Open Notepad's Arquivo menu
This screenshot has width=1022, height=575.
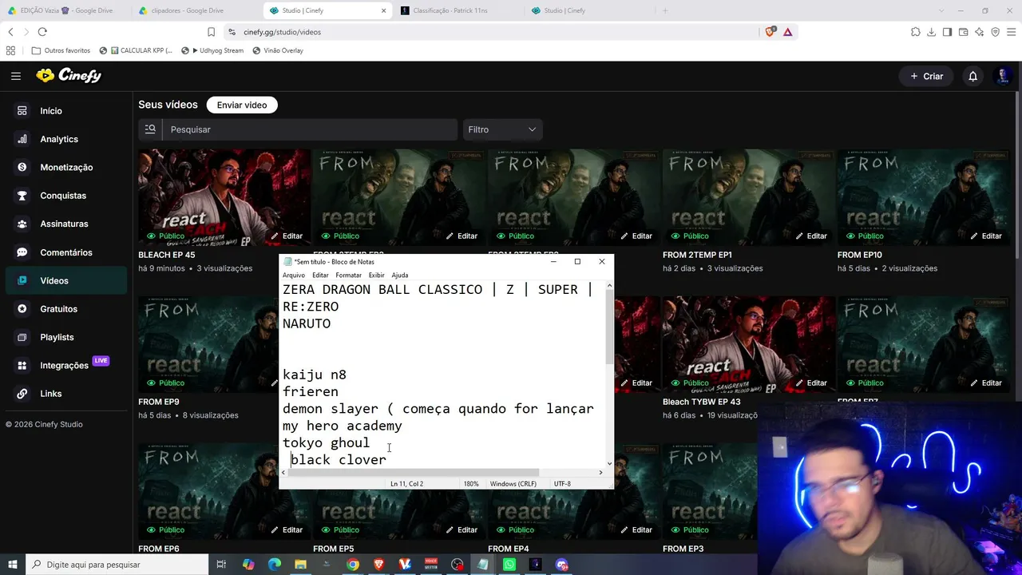click(x=293, y=276)
